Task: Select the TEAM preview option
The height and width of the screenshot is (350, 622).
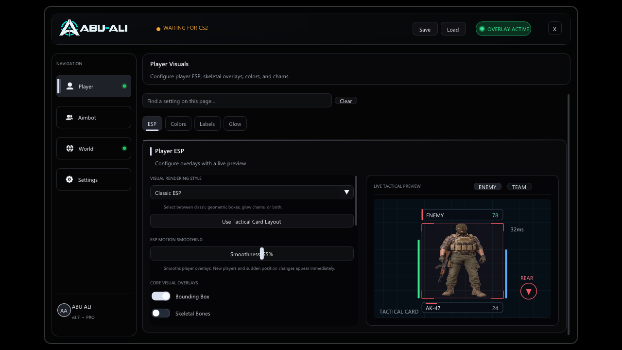Action: pos(519,187)
